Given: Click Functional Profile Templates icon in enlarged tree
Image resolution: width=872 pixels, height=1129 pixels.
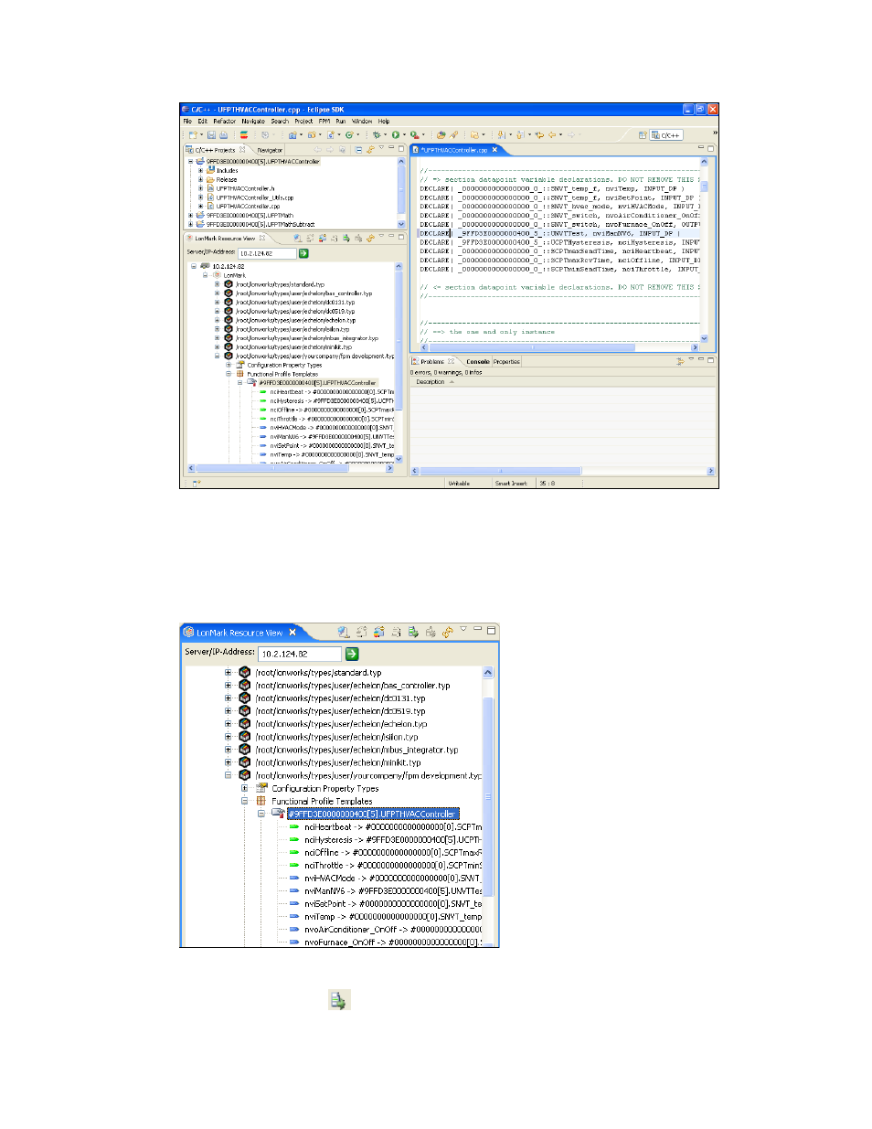Looking at the screenshot, I should pyautogui.click(x=261, y=801).
